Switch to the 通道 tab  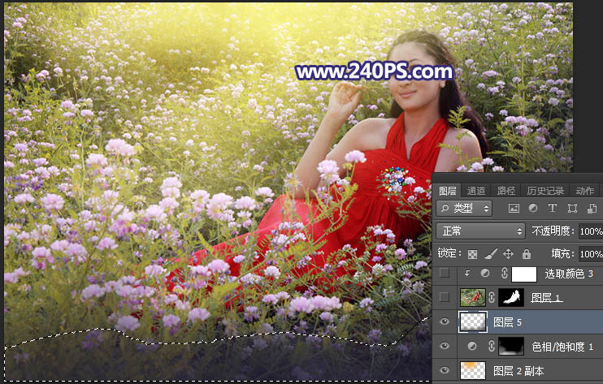tap(476, 191)
